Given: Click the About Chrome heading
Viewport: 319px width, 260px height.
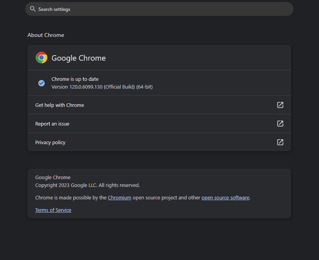Looking at the screenshot, I should [x=46, y=35].
